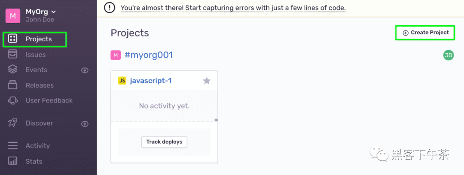
Task: Click the User Feedback headset icon
Action: pyautogui.click(x=13, y=100)
